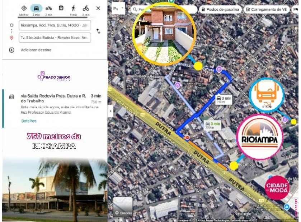The height and width of the screenshot is (222, 301).
Task: Click 'Adicionar destino' text
Action: click(36, 50)
